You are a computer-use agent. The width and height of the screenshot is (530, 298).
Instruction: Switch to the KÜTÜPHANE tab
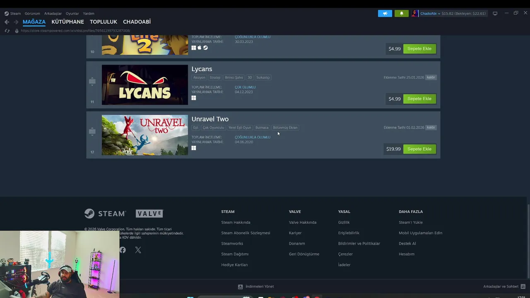[x=67, y=22]
